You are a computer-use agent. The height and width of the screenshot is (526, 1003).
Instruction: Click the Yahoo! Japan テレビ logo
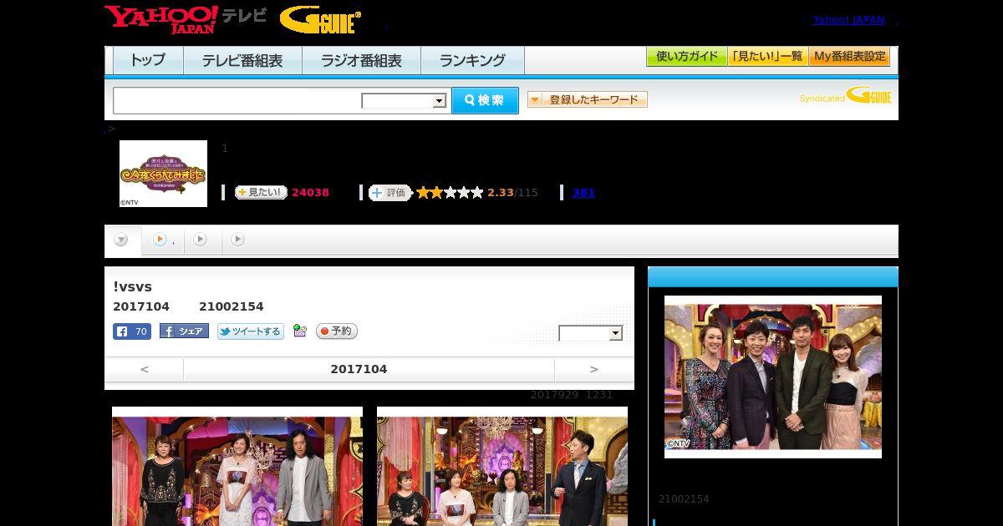tap(186, 19)
